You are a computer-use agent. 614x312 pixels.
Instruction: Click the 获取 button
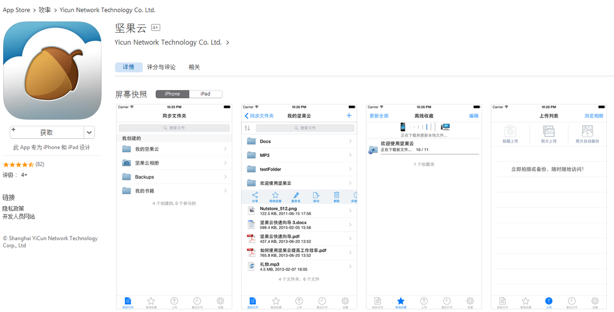pyautogui.click(x=47, y=132)
